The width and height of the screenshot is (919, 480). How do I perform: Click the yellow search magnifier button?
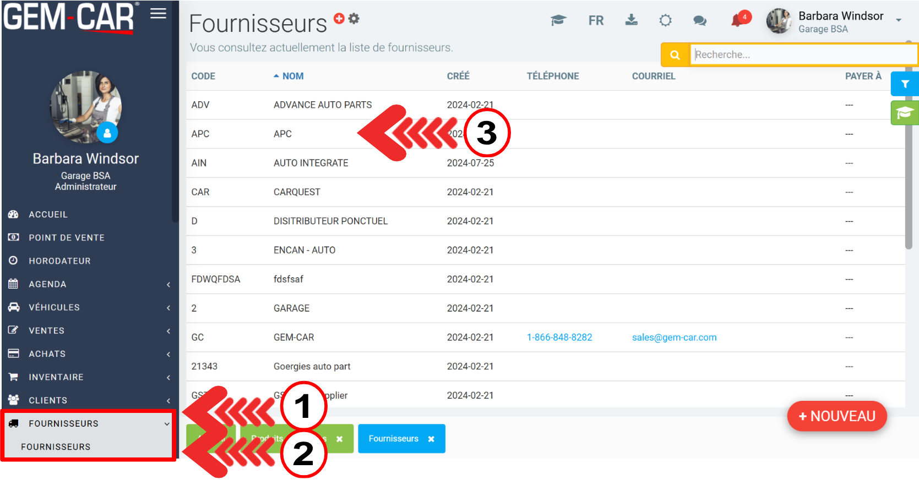pyautogui.click(x=675, y=55)
